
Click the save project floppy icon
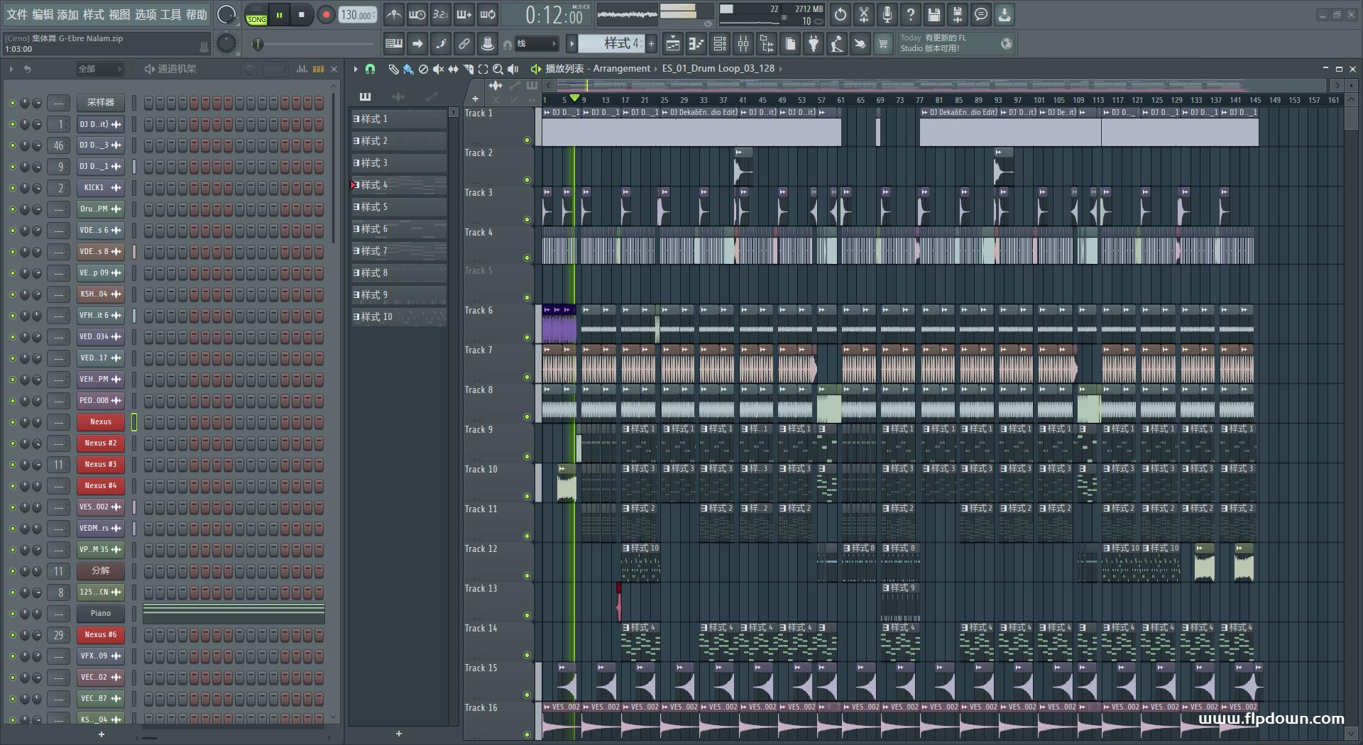[934, 15]
